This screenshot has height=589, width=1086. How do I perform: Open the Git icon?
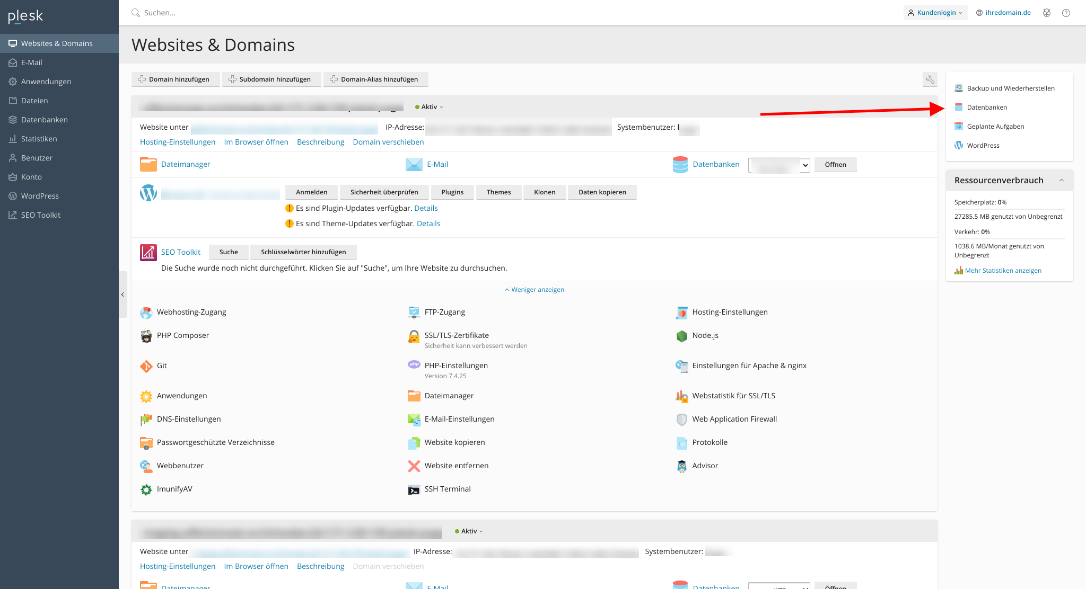coord(146,366)
